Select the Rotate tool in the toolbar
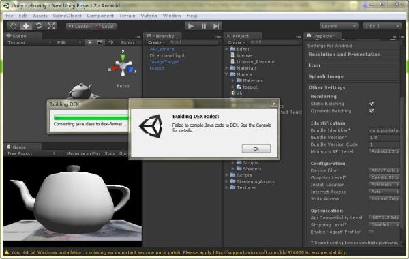Viewport: 409px width, 259px height. 39,26
